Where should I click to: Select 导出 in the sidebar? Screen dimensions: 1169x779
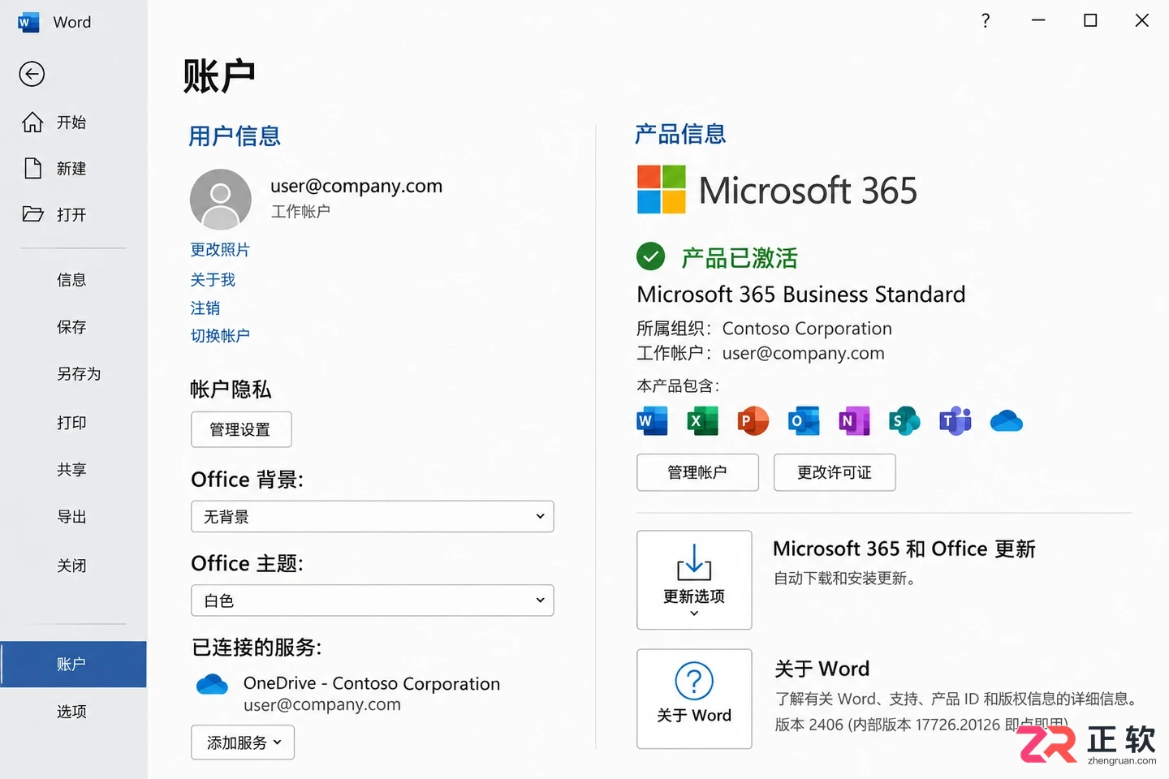click(x=73, y=517)
